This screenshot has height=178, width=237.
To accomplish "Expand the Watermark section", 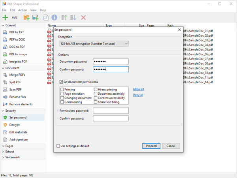I will click(x=3, y=157).
